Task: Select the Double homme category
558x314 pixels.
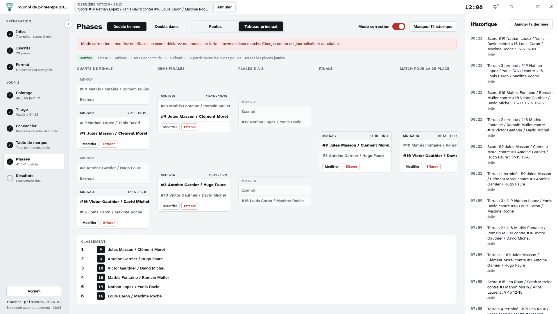Action: pyautogui.click(x=127, y=26)
